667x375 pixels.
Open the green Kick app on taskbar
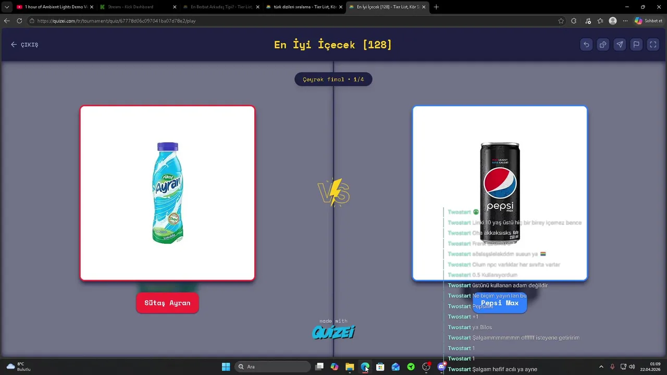coord(411,367)
